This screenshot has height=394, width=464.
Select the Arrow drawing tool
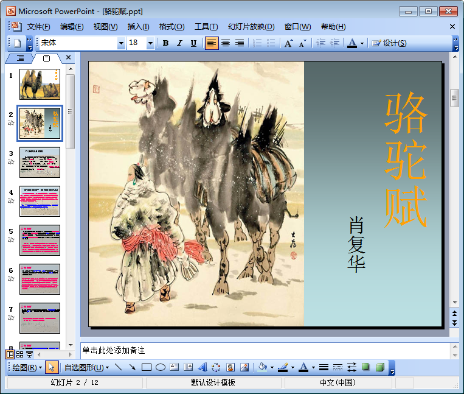133,368
